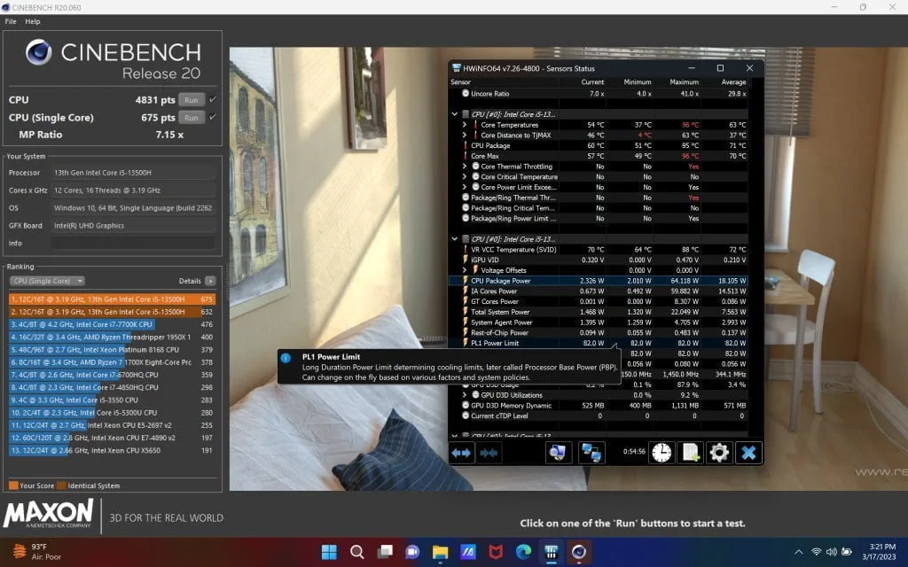The width and height of the screenshot is (908, 567).
Task: Toggle the CPU test checkbox
Action: click(x=212, y=100)
